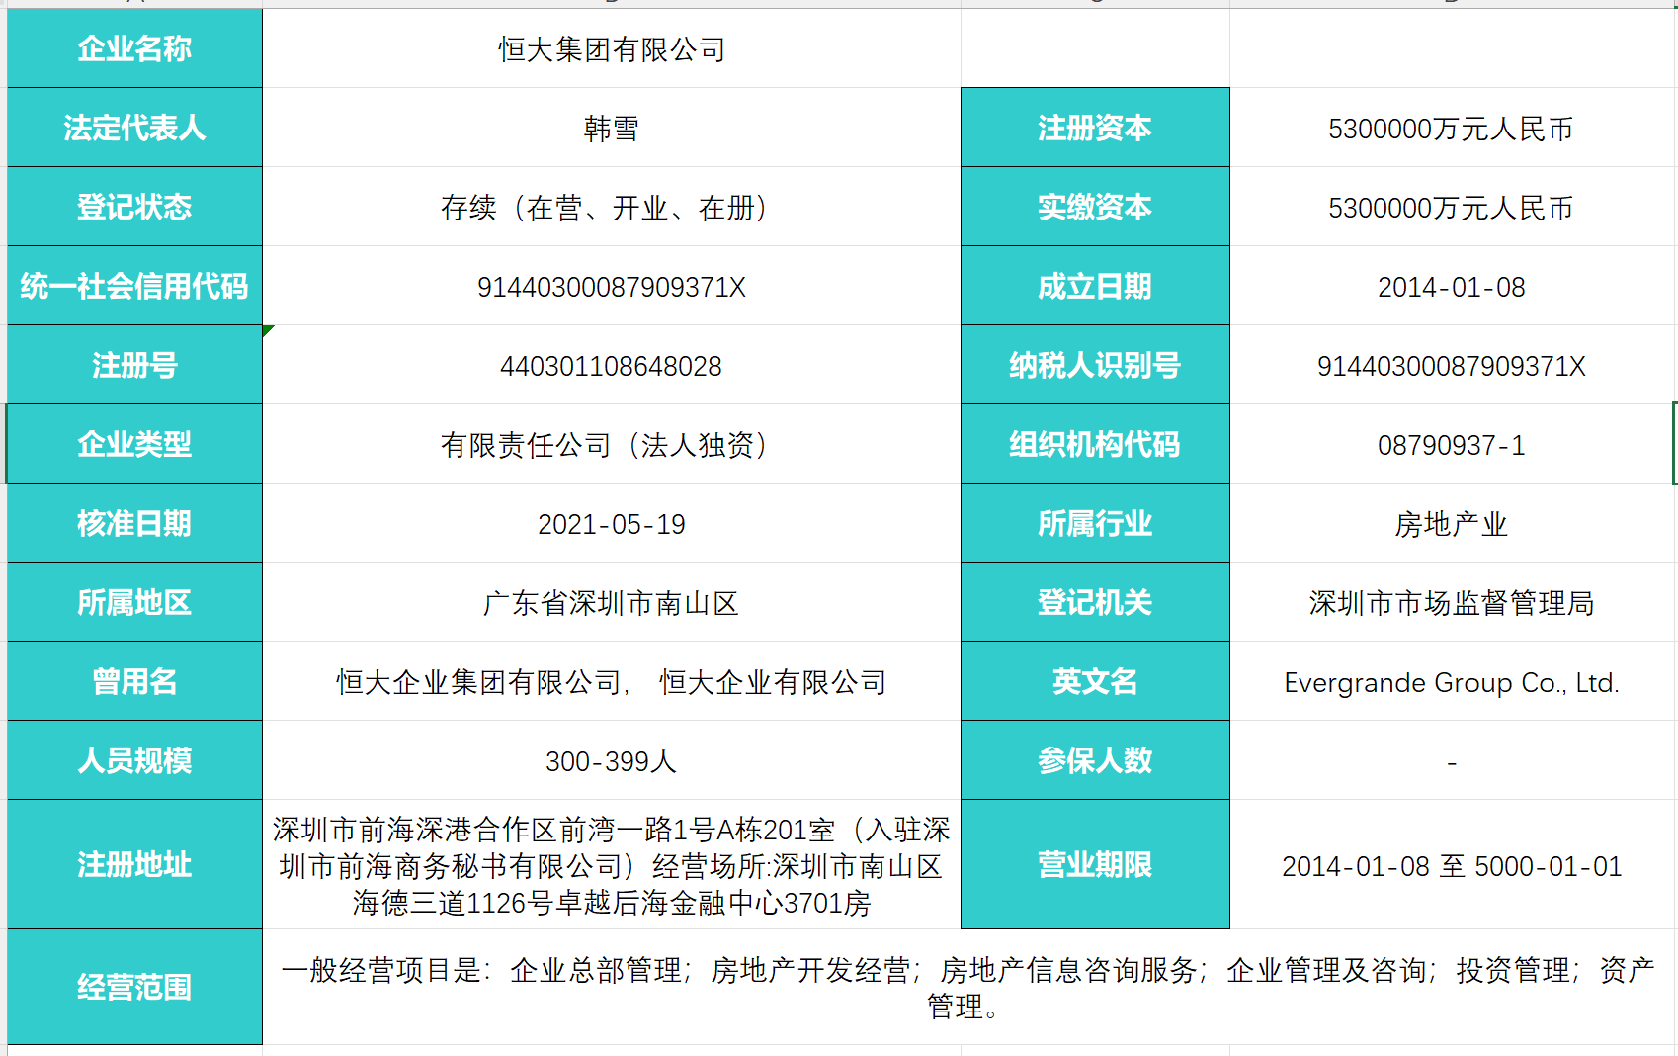Click the 参保人数 value dash cell
The image size is (1678, 1056).
pyautogui.click(x=1452, y=760)
